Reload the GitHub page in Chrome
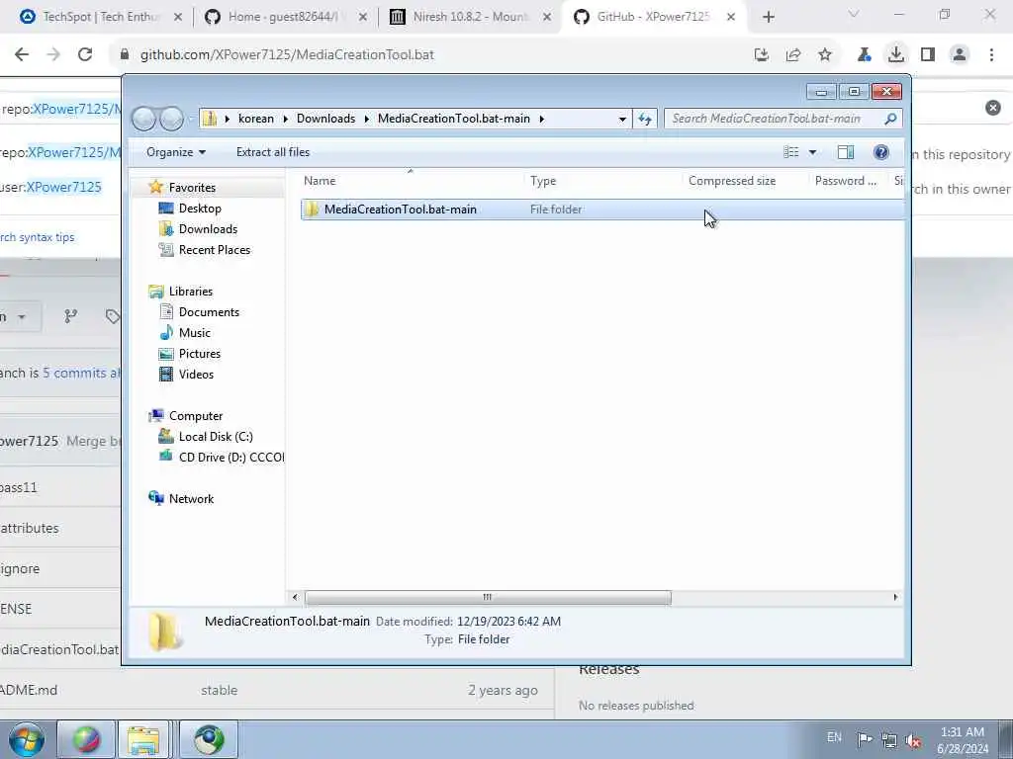 coord(85,55)
